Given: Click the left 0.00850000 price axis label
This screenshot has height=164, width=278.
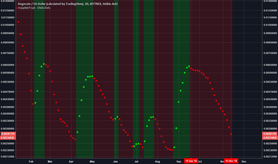Looking at the screenshot, I should 8,43.
